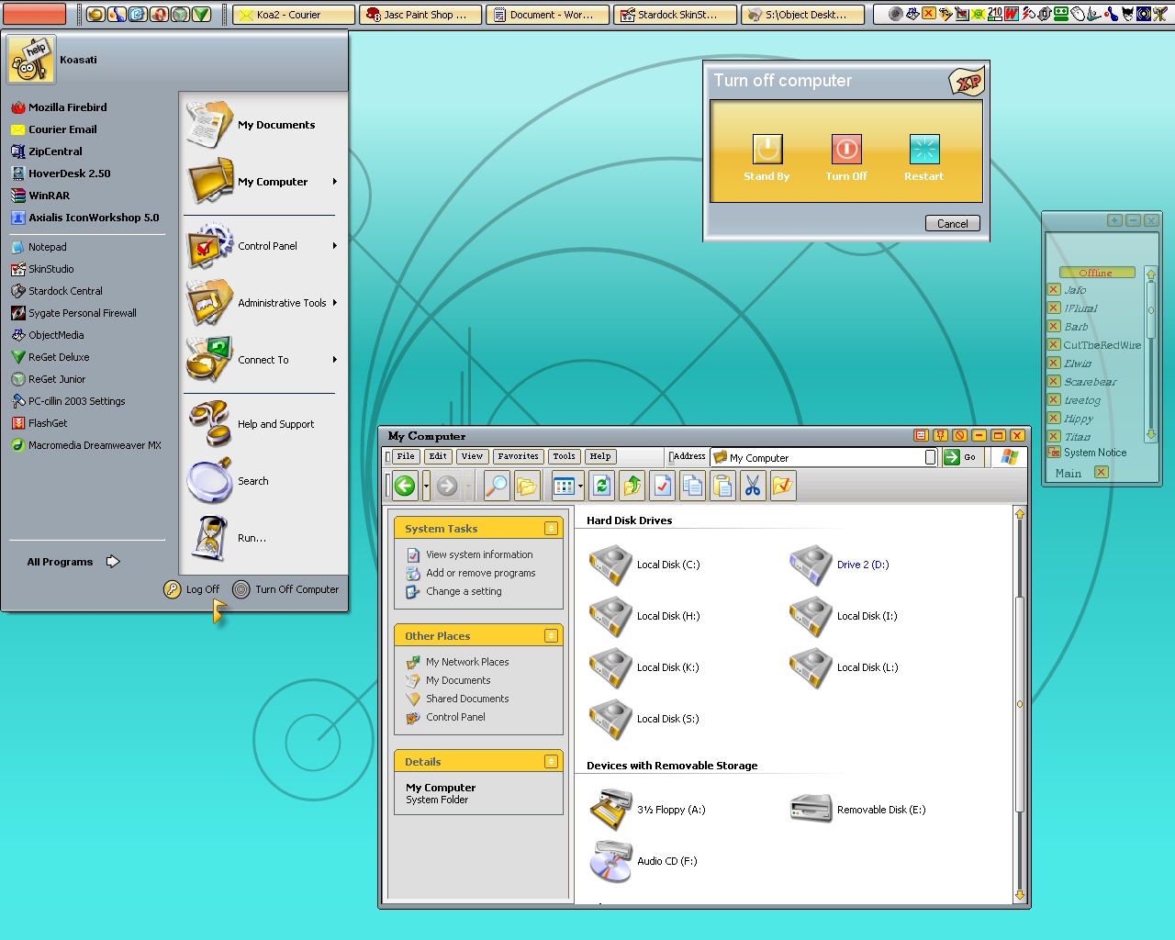Collapse the Other Places panel
Screen dimensions: 1175x940
[551, 635]
